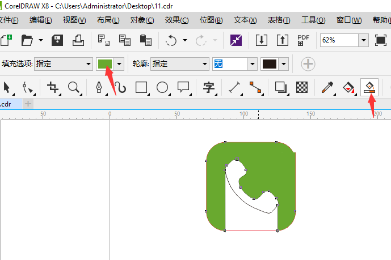Click the outline width field showing 无
Screen dimensions: 391x260
click(x=230, y=64)
